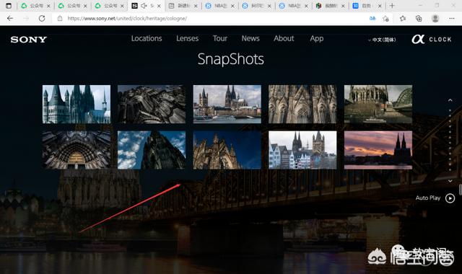Start Auto Play with the play circle
The width and height of the screenshot is (462, 274).
[x=450, y=198]
